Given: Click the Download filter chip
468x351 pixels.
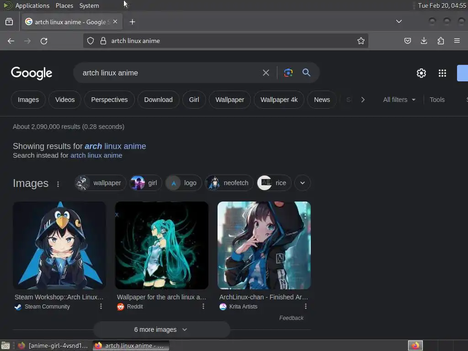Looking at the screenshot, I should coord(159,100).
